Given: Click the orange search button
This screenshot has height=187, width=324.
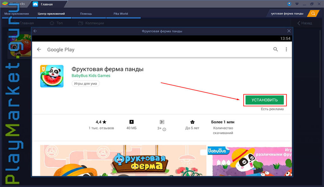Looking at the screenshot, I should click(x=313, y=13).
